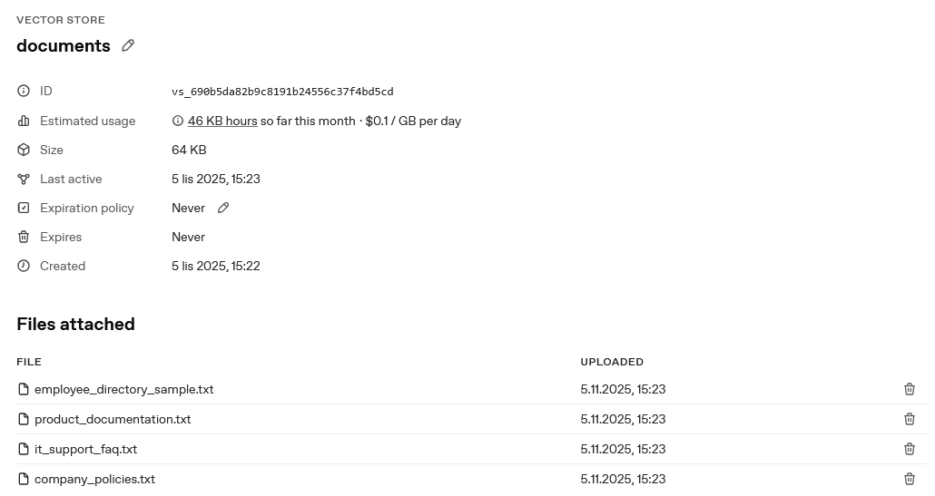The image size is (935, 496).
Task: Click the file icon for employee_directory_sample.txt
Action: 24,389
